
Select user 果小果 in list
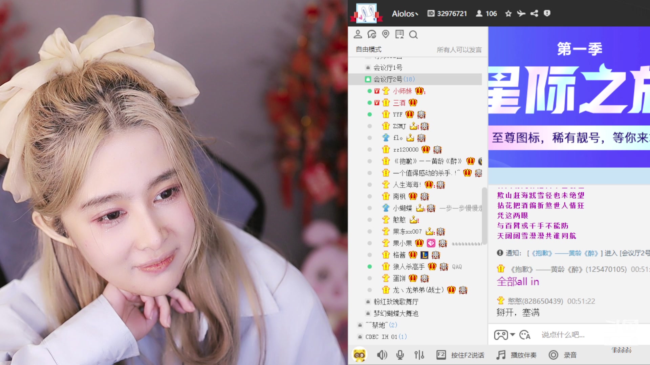(403, 243)
